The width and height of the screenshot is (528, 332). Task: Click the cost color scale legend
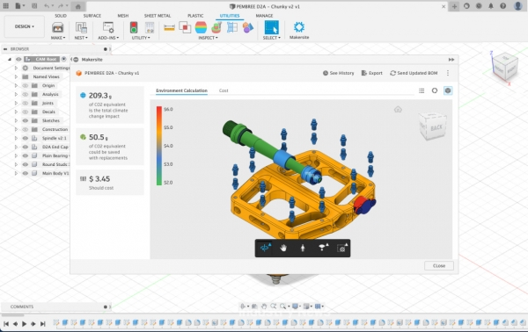click(x=159, y=146)
